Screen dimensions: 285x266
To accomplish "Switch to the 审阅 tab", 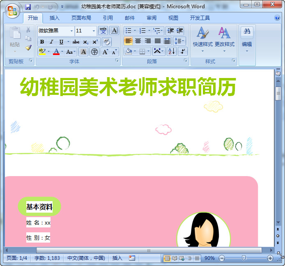I will pyautogui.click(x=152, y=18).
